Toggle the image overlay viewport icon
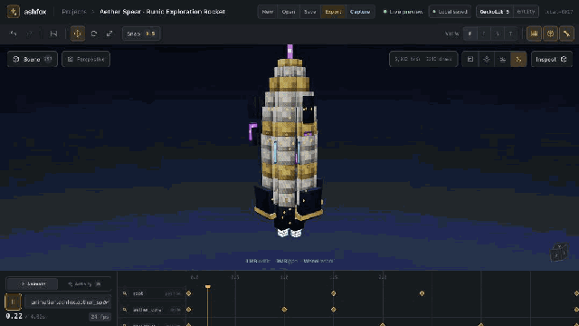 point(470,59)
